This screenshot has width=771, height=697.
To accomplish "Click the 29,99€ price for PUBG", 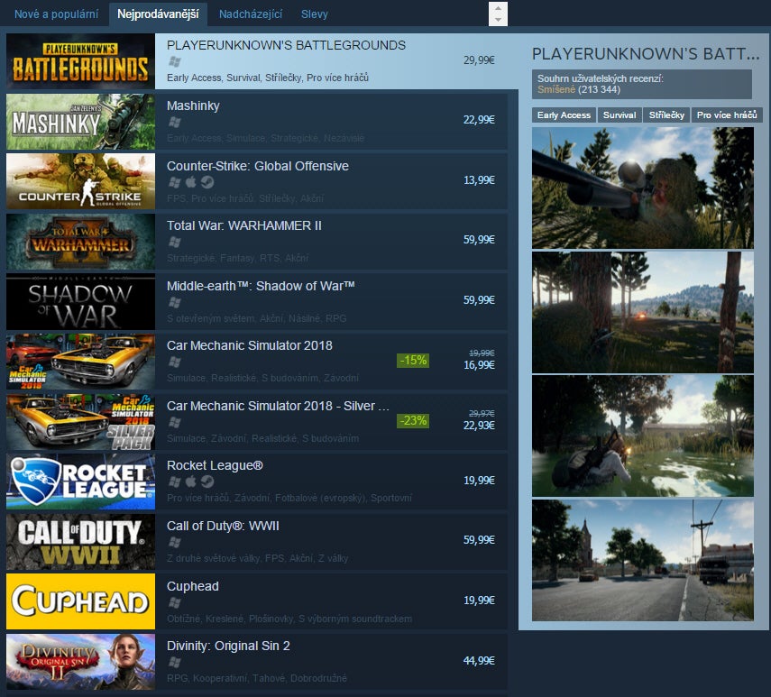I will 479,60.
